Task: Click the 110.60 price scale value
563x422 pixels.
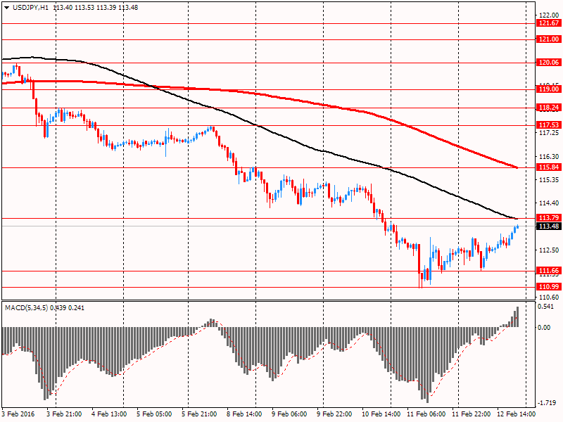Action: (549, 297)
